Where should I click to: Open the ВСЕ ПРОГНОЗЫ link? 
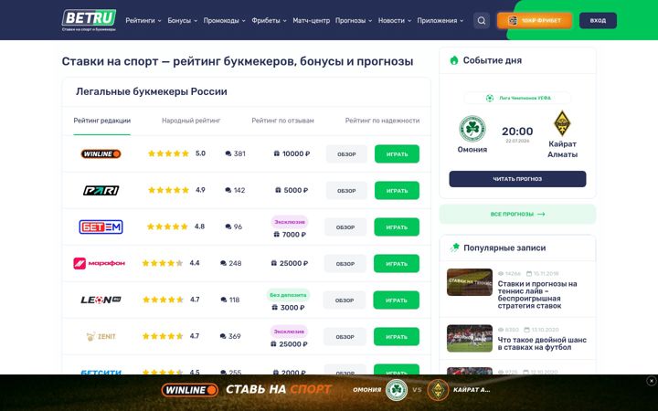tap(517, 214)
